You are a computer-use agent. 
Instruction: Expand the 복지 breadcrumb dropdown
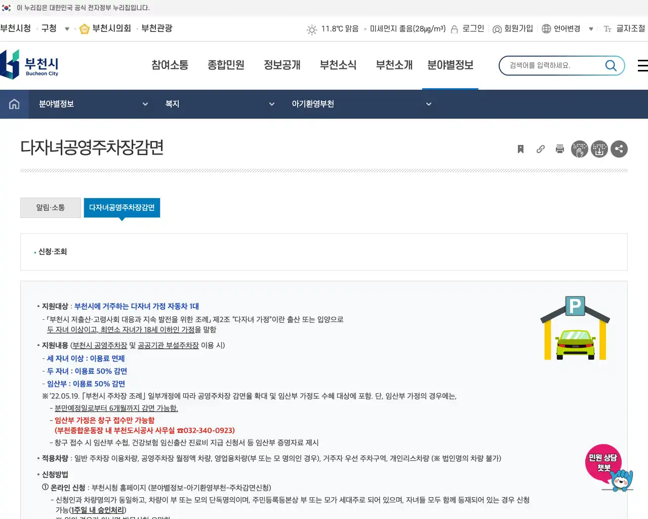tap(272, 104)
